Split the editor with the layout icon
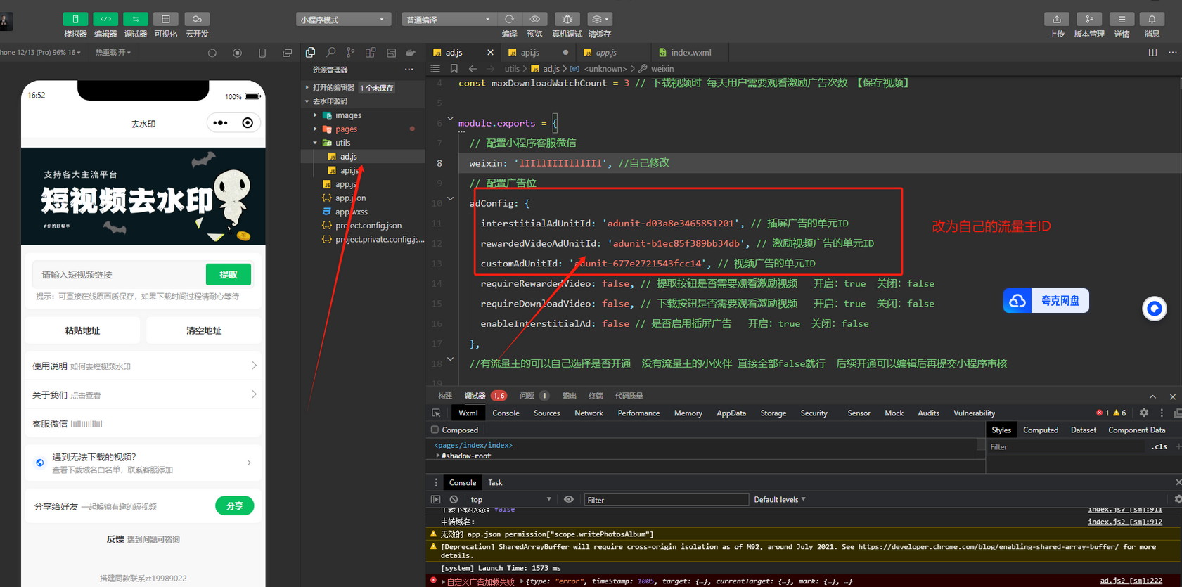This screenshot has width=1182, height=587. click(x=1152, y=53)
